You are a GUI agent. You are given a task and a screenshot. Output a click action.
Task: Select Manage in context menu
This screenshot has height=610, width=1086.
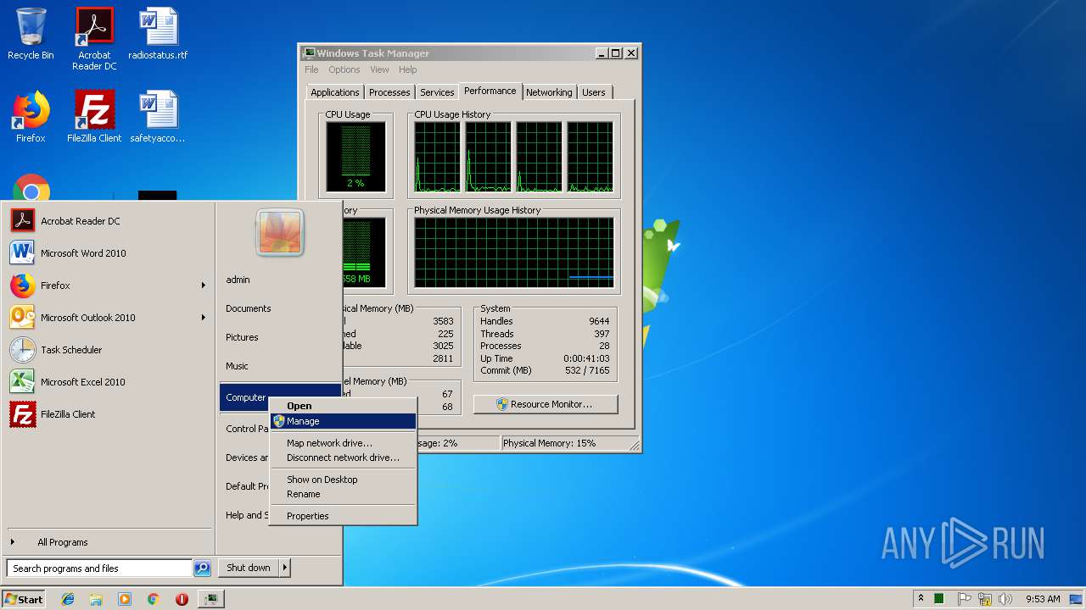tap(343, 421)
